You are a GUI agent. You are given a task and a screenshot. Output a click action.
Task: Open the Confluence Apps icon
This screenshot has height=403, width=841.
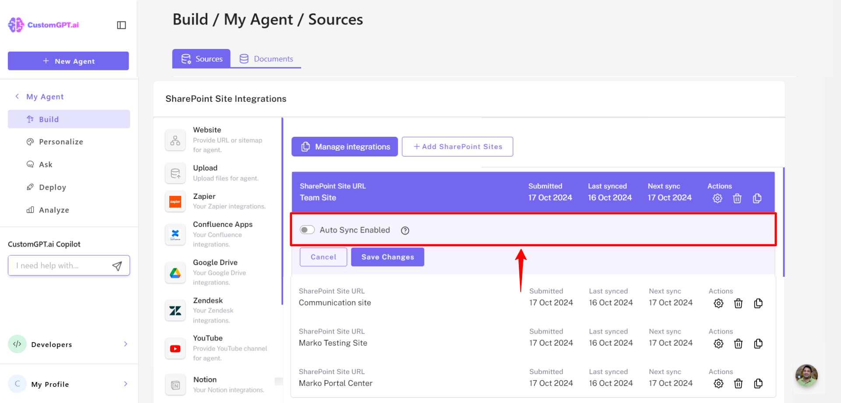(x=175, y=235)
